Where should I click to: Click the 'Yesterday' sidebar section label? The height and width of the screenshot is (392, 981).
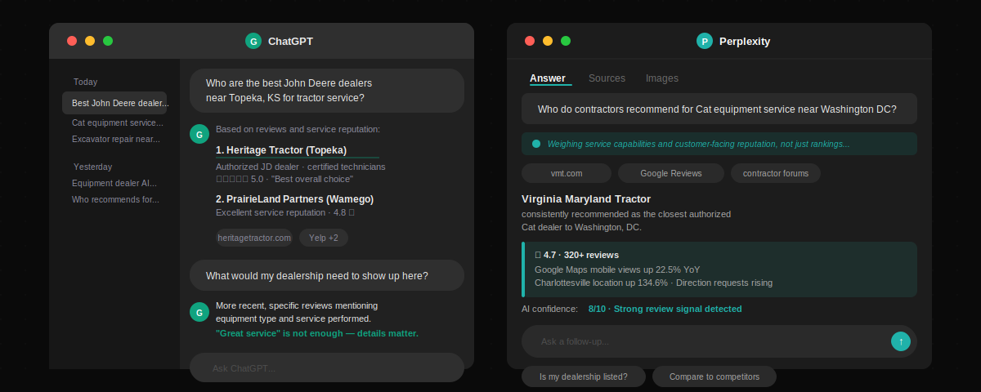[92, 167]
